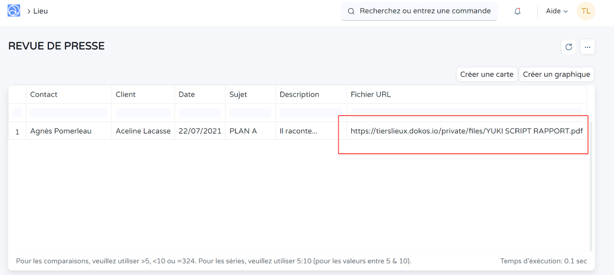Click the TL user avatar

586,11
